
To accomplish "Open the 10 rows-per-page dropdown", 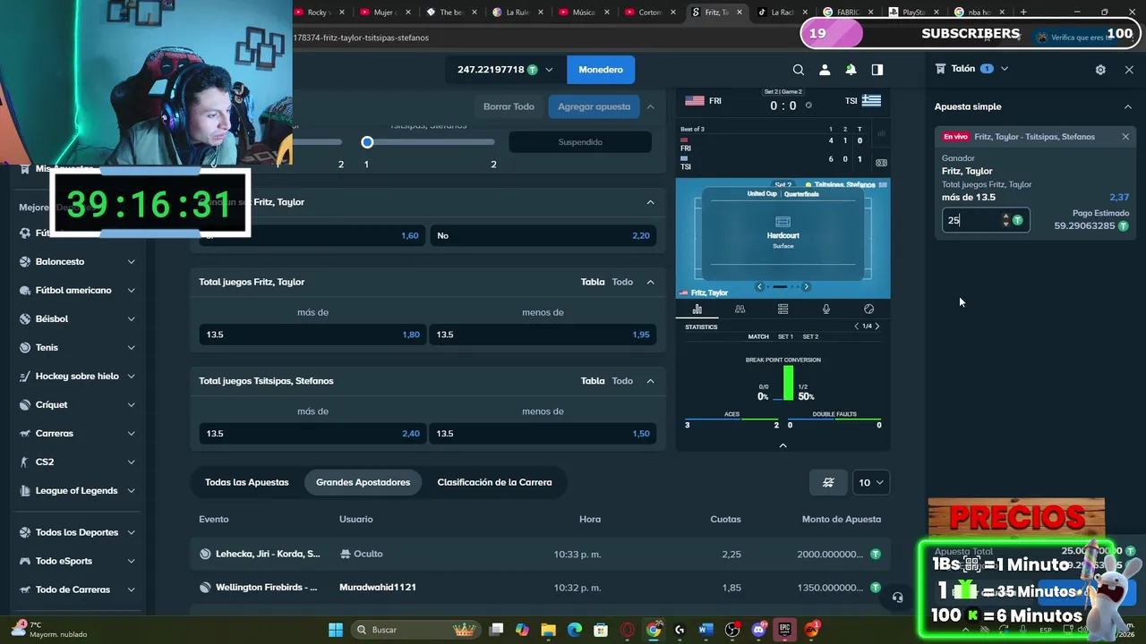I will click(x=870, y=483).
